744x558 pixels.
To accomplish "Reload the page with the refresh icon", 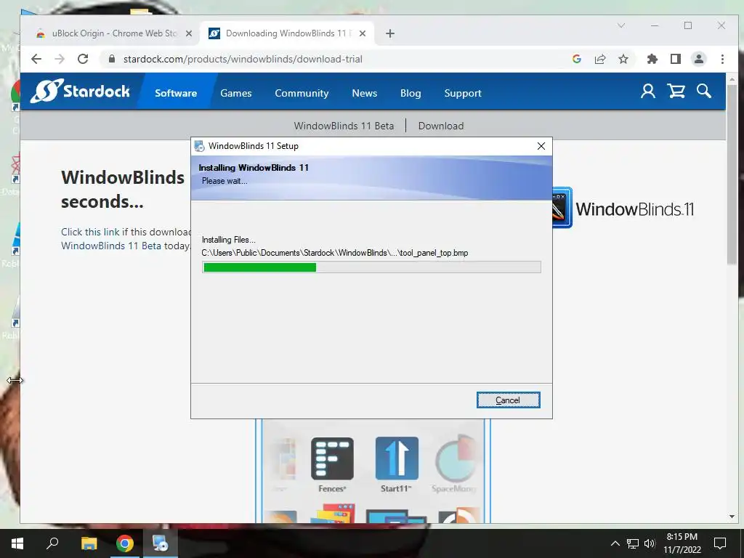I will tap(83, 59).
